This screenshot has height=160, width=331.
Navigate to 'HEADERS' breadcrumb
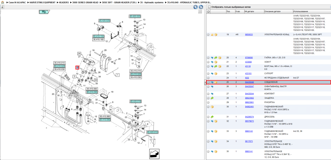pos(64,2)
